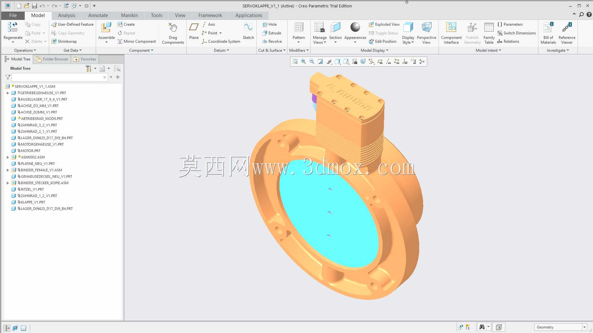Click the Mirror Component button
The height and width of the screenshot is (333, 593).
click(x=137, y=41)
